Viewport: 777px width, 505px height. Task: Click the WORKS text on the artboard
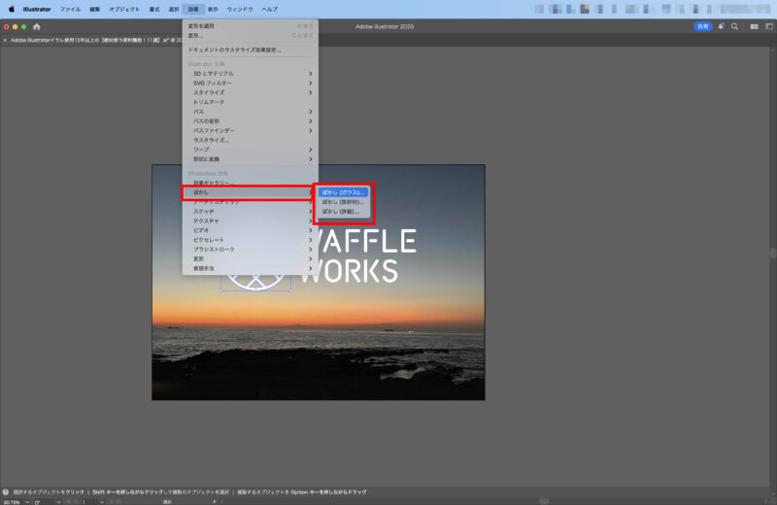click(350, 271)
